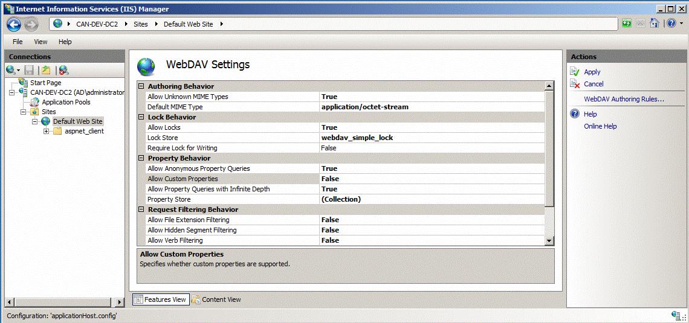
Task: Go back with the Back arrow button
Action: pos(14,24)
